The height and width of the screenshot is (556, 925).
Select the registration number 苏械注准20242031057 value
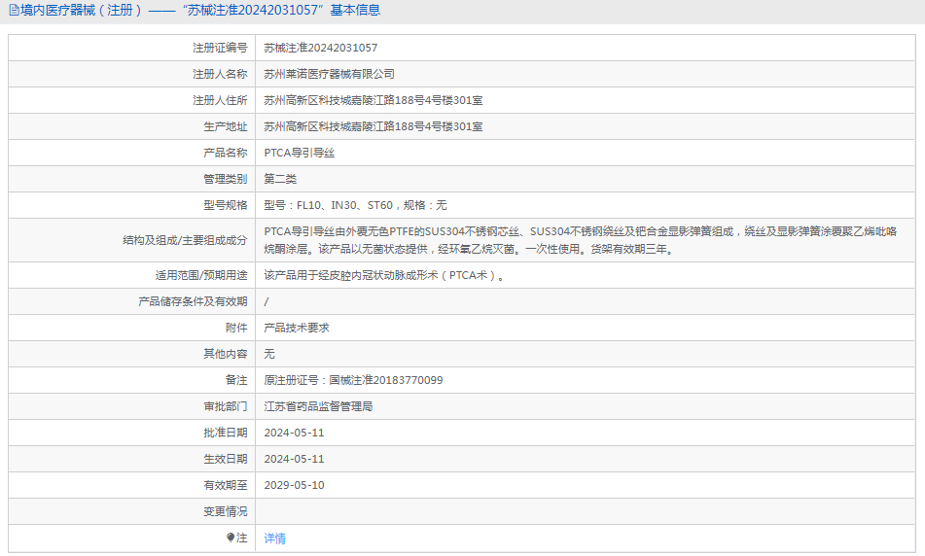point(320,48)
